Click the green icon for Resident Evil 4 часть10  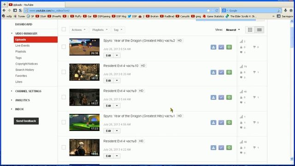pyautogui.click(x=229, y=72)
